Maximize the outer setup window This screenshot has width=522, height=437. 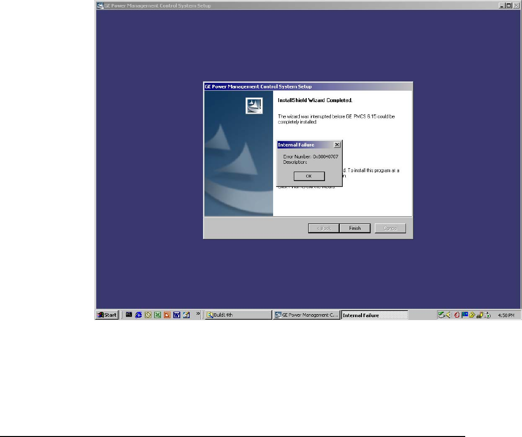(509, 5)
